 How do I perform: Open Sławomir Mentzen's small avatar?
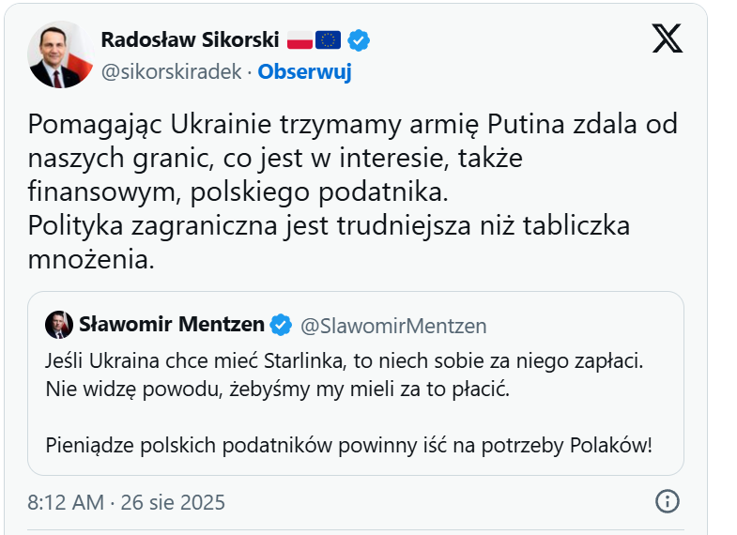59,325
